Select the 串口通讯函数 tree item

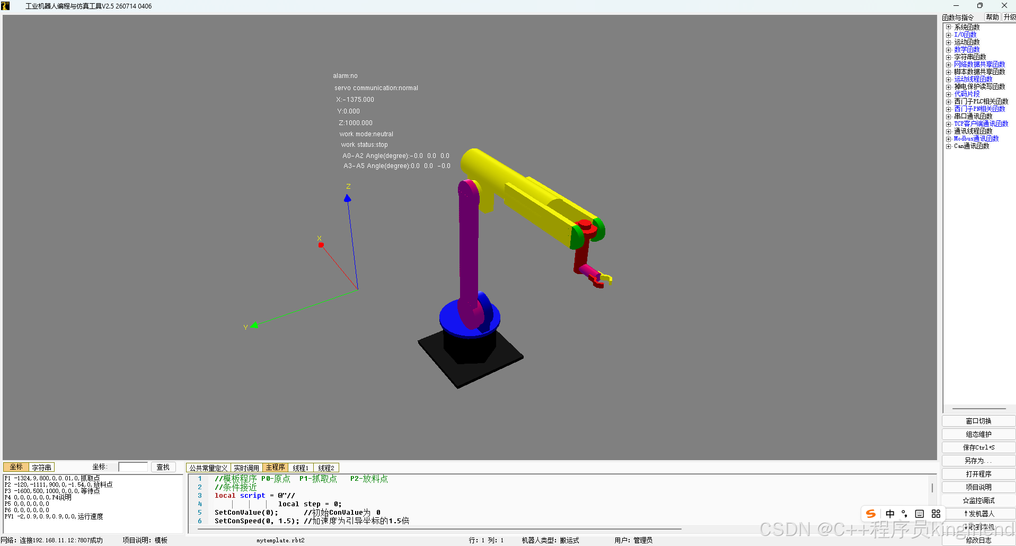(973, 116)
